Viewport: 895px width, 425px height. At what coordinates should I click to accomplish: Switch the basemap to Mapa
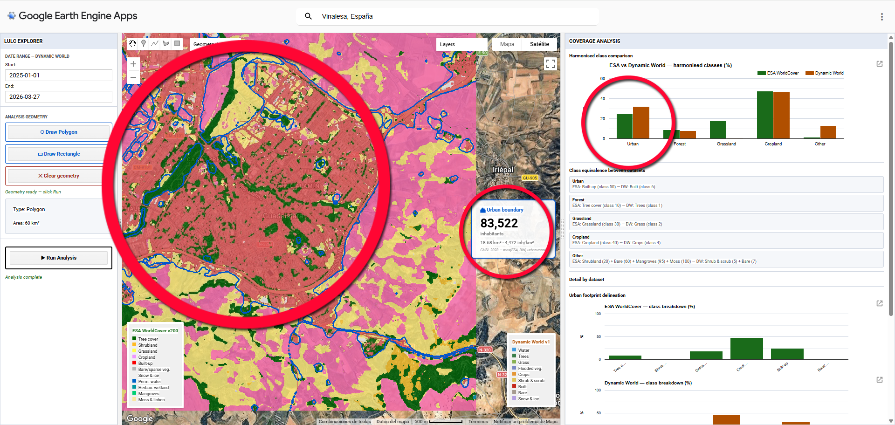click(507, 44)
